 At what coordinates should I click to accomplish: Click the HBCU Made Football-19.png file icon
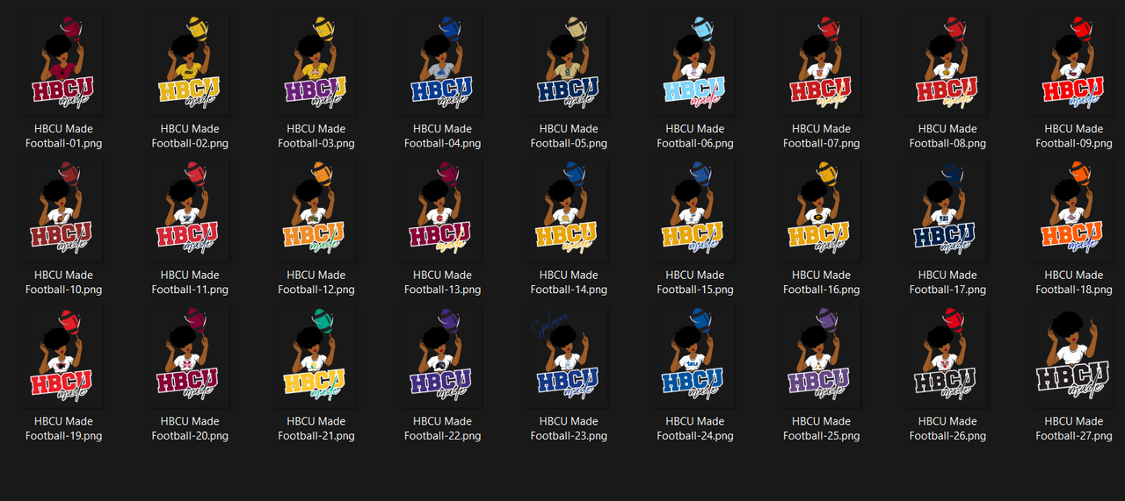point(63,356)
